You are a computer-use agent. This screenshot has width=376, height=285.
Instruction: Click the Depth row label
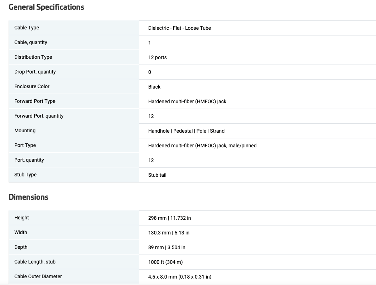[x=21, y=247]
